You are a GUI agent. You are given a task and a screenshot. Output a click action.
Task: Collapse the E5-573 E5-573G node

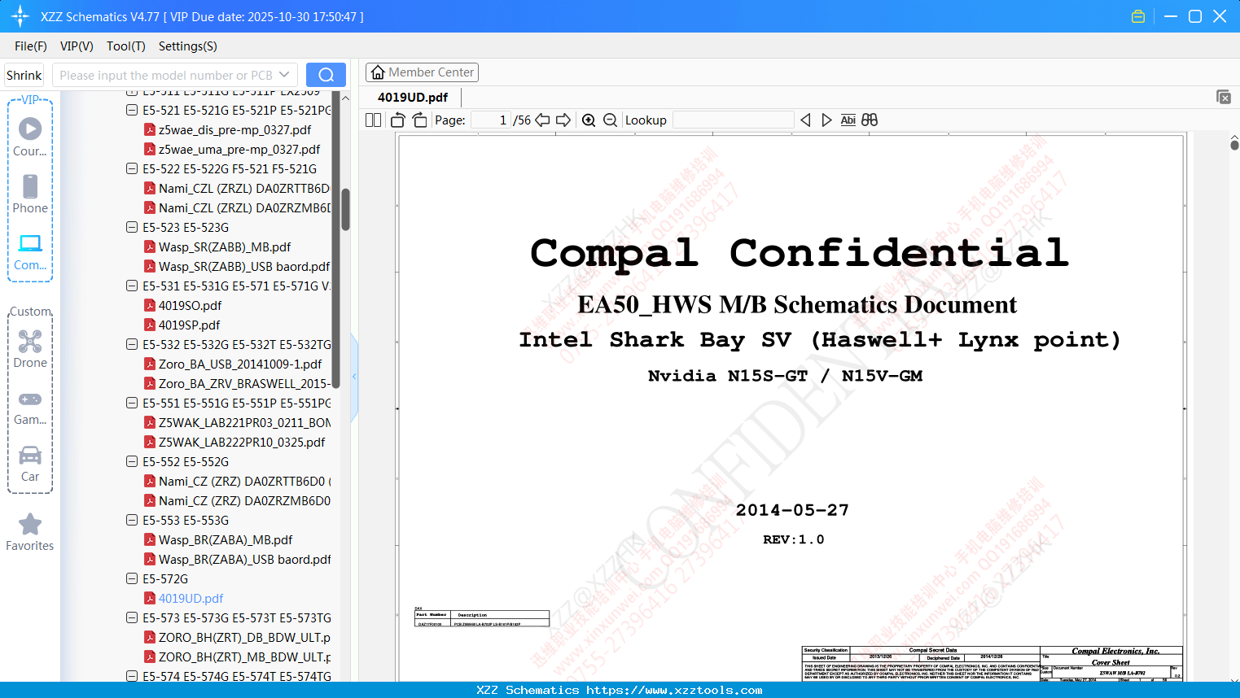tap(132, 618)
